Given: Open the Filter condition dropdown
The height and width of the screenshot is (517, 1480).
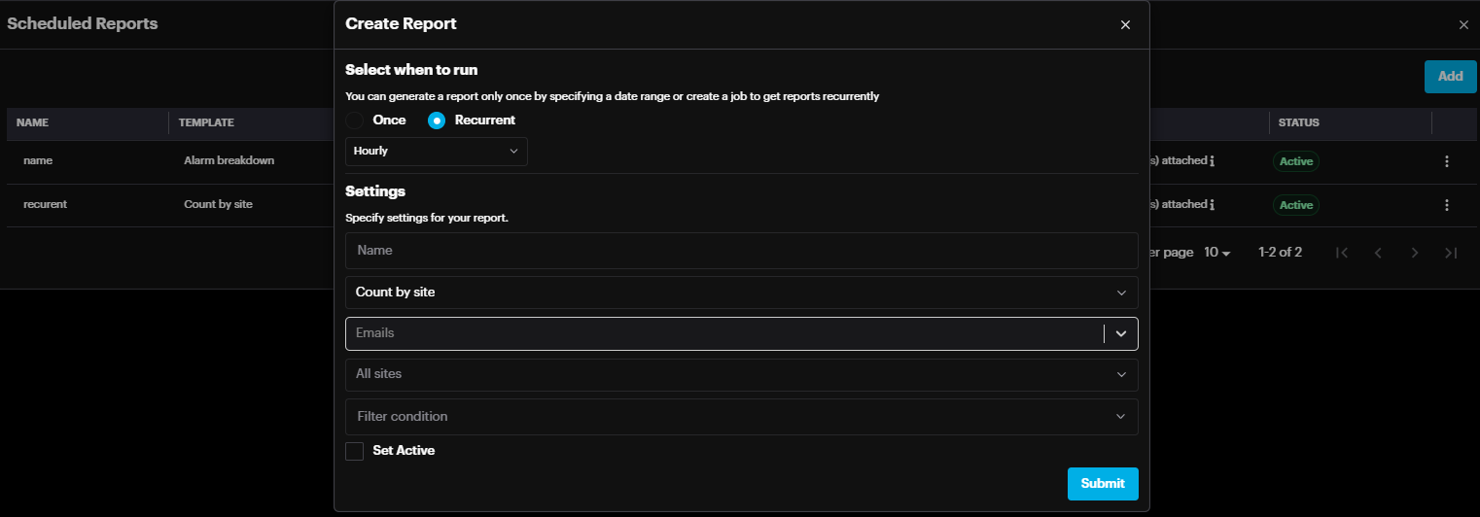Looking at the screenshot, I should pyautogui.click(x=741, y=417).
